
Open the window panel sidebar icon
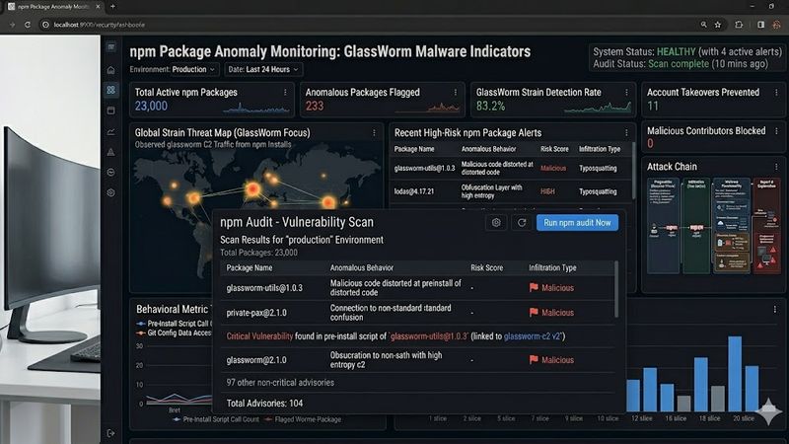(x=111, y=111)
